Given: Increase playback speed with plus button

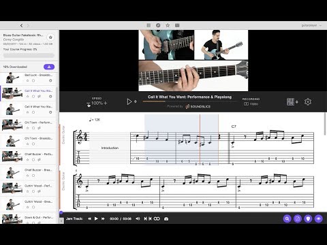Looking at the screenshot, I should pyautogui.click(x=105, y=103).
